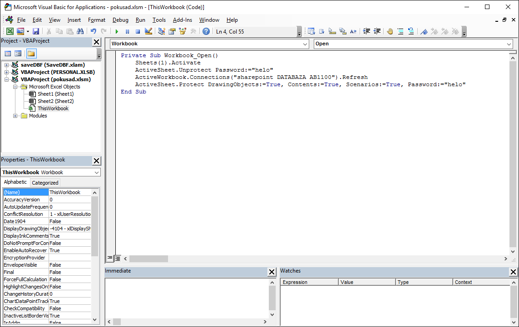The height and width of the screenshot is (327, 519).
Task: Open the Debug menu
Action: click(120, 20)
